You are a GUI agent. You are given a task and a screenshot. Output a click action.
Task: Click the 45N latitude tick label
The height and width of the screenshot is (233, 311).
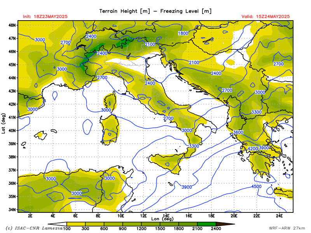click(x=12, y=64)
